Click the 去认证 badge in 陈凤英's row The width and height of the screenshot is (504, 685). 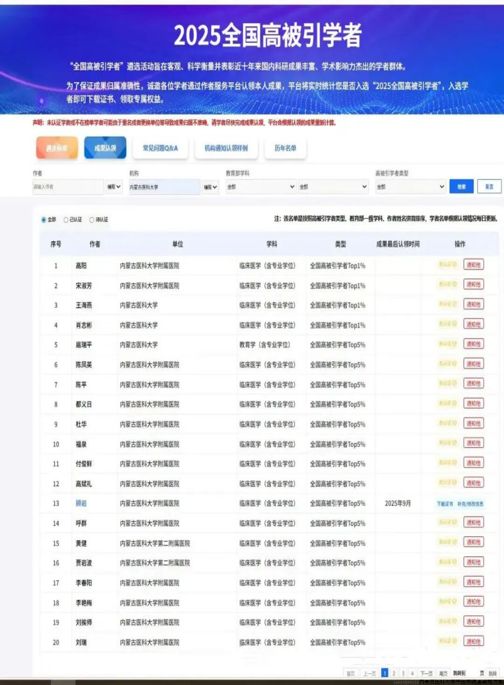pos(447,364)
